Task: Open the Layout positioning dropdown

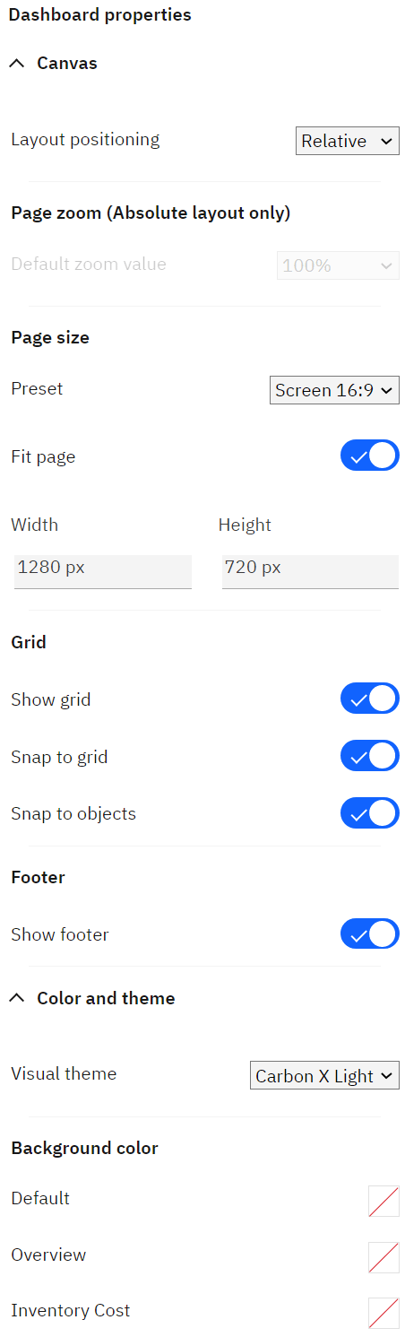Action: [348, 141]
